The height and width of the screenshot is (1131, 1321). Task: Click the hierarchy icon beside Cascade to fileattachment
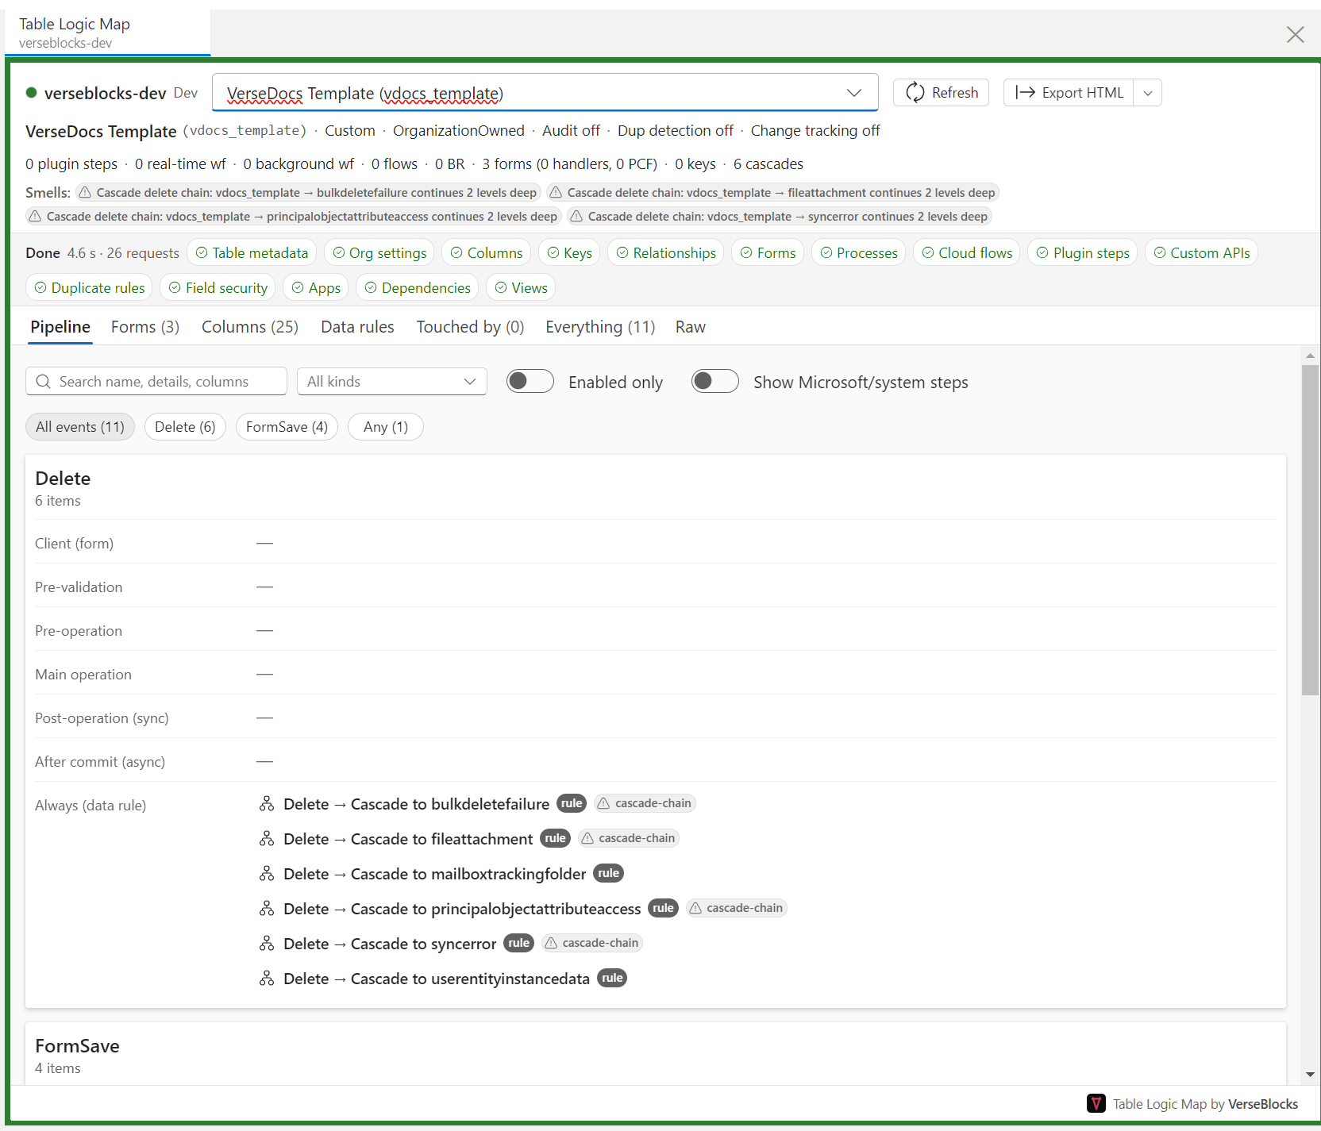[267, 839]
